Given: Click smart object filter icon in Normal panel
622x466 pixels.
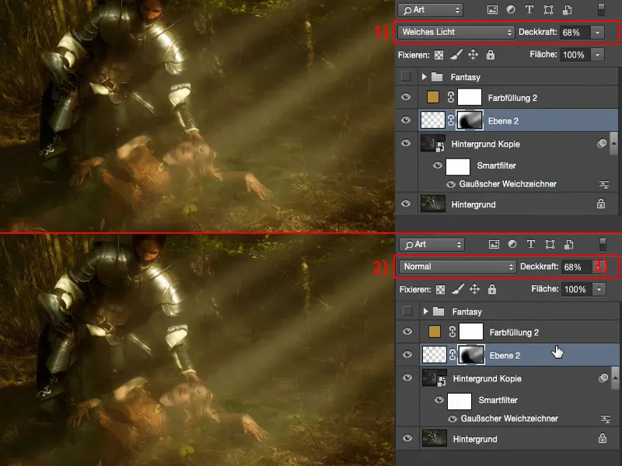Looking at the screenshot, I should coord(569,244).
